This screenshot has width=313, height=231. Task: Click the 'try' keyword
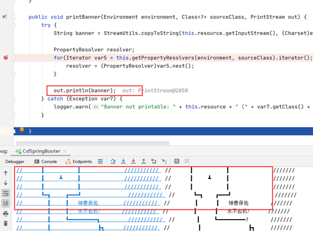pyautogui.click(x=46, y=25)
